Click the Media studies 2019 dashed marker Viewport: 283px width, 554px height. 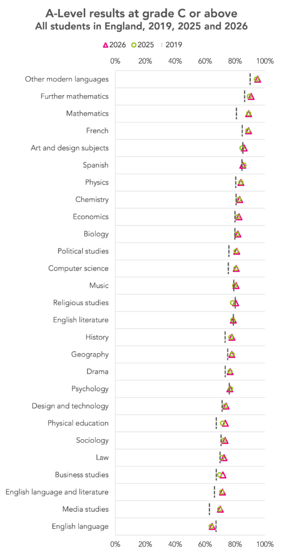[x=209, y=509]
